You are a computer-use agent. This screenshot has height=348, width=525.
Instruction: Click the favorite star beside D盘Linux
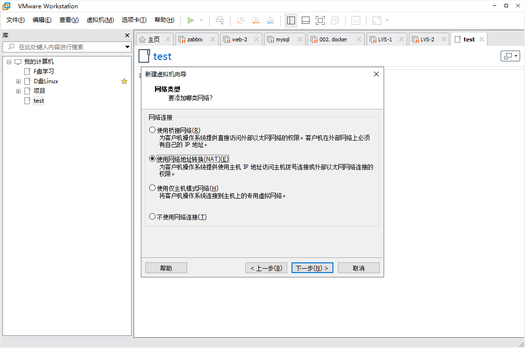click(124, 81)
